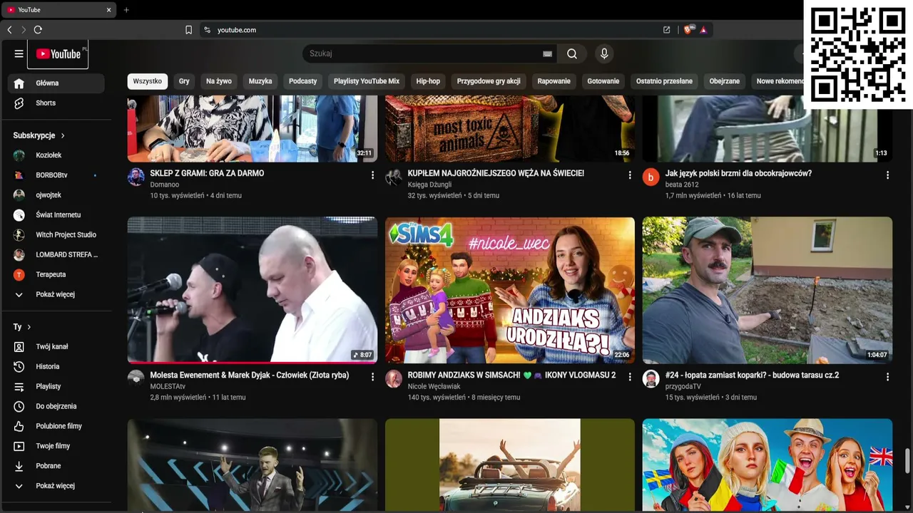Click the Pobrane download arrow icon
Viewport: 913px width, 513px height.
(19, 467)
